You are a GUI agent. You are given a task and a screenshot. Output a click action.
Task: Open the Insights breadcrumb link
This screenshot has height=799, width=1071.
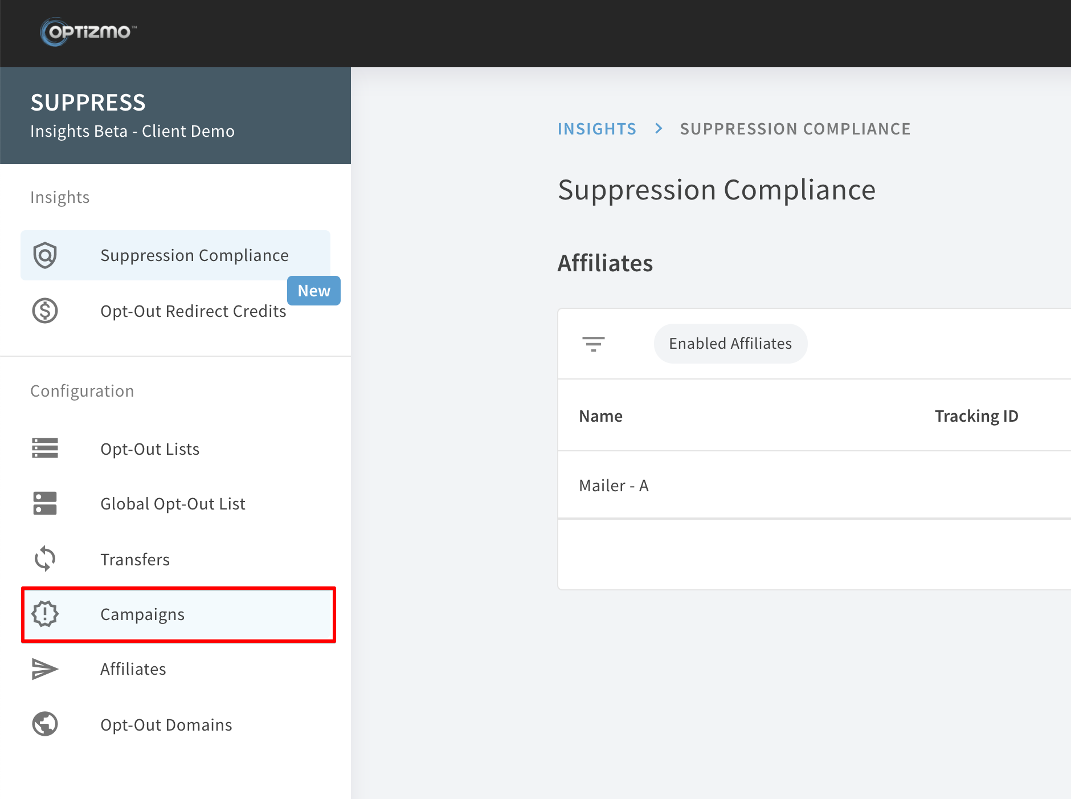click(596, 128)
